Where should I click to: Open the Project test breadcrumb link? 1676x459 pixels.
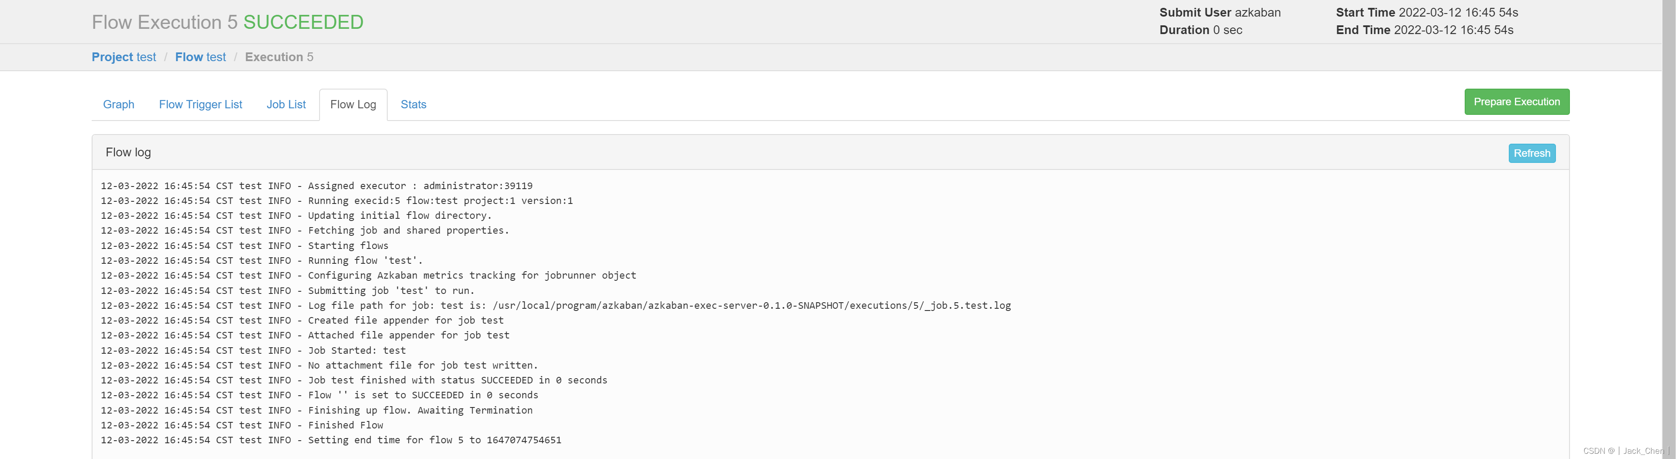click(124, 57)
